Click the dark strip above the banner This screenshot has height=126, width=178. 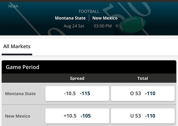tap(89, 1)
